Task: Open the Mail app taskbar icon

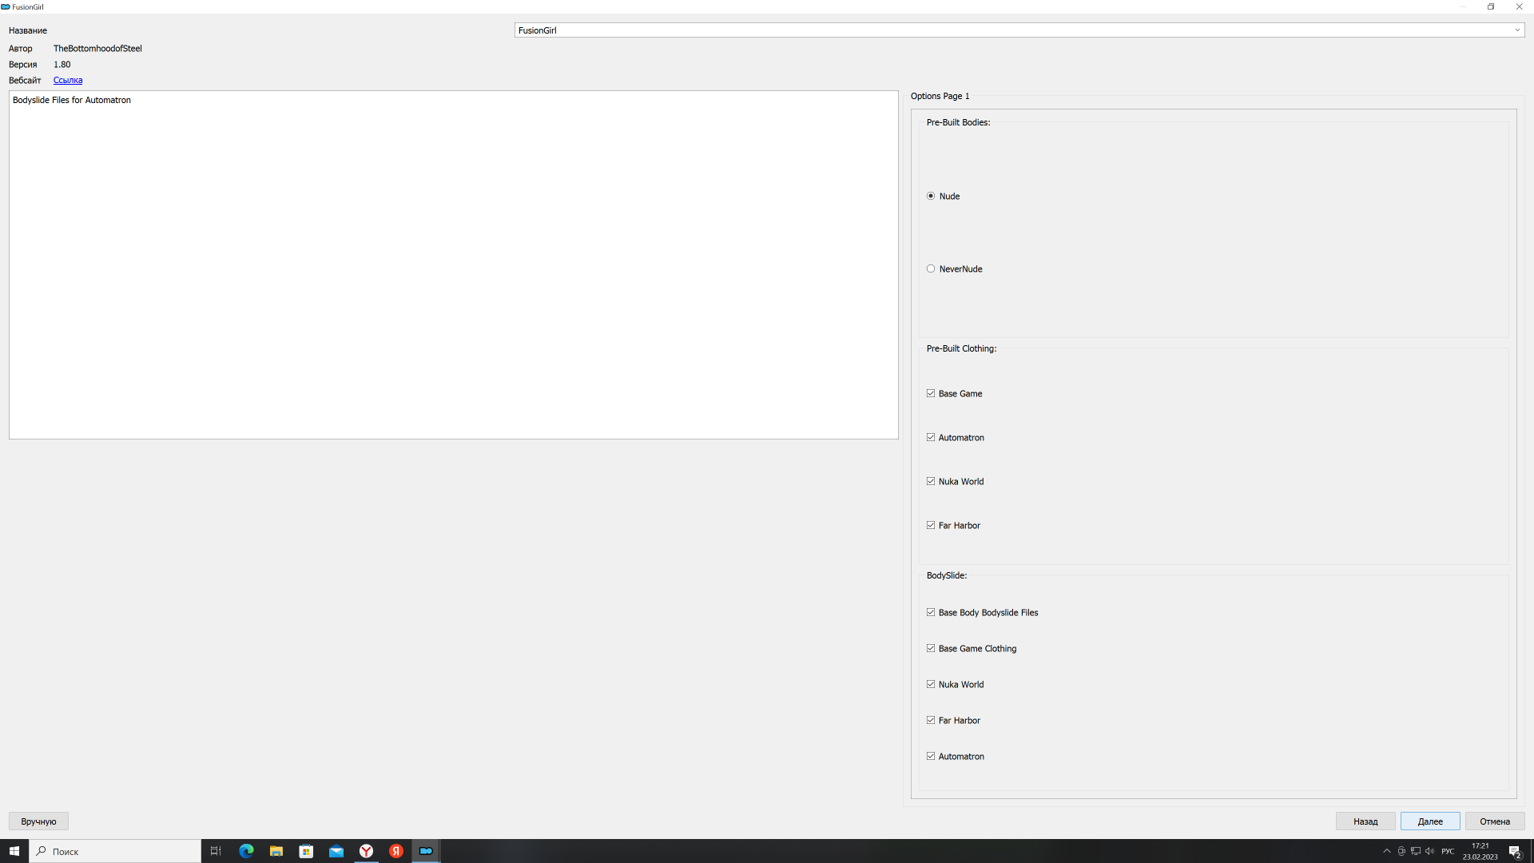Action: point(336,851)
